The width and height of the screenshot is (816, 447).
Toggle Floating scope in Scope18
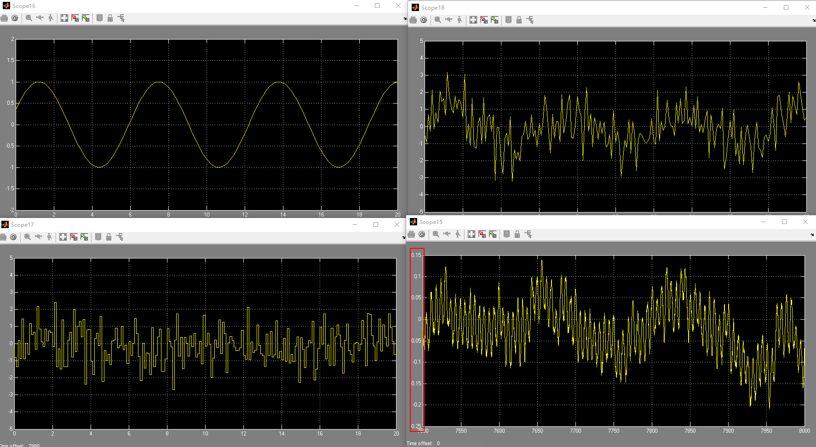(x=508, y=20)
